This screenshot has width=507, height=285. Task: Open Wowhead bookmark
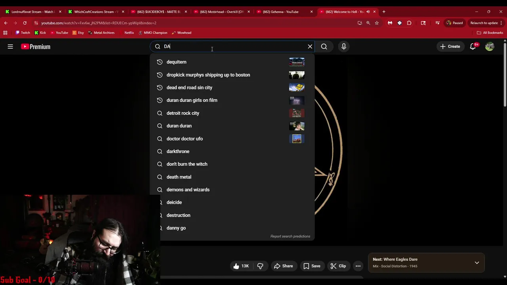pyautogui.click(x=181, y=33)
